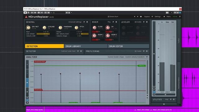This screenshot has height=112, width=199.
Task: Pause the level meters
Action: [154, 87]
